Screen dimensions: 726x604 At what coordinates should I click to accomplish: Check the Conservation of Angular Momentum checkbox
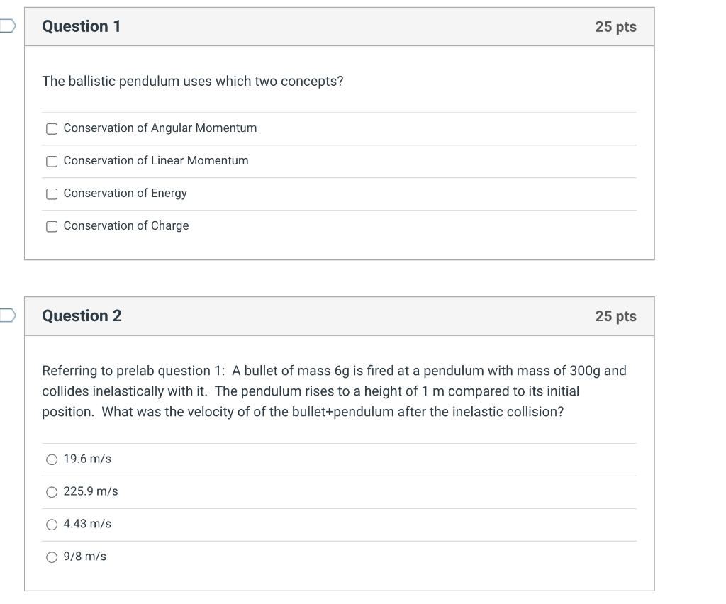pyautogui.click(x=52, y=128)
